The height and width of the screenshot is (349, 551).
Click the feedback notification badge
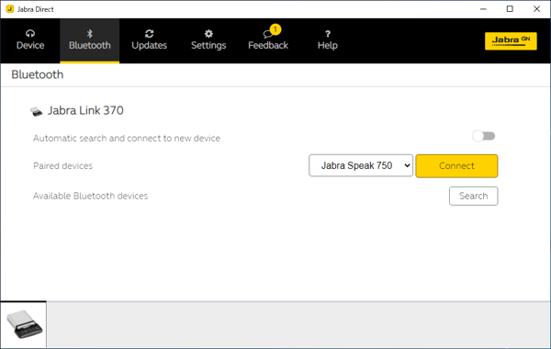coord(275,29)
